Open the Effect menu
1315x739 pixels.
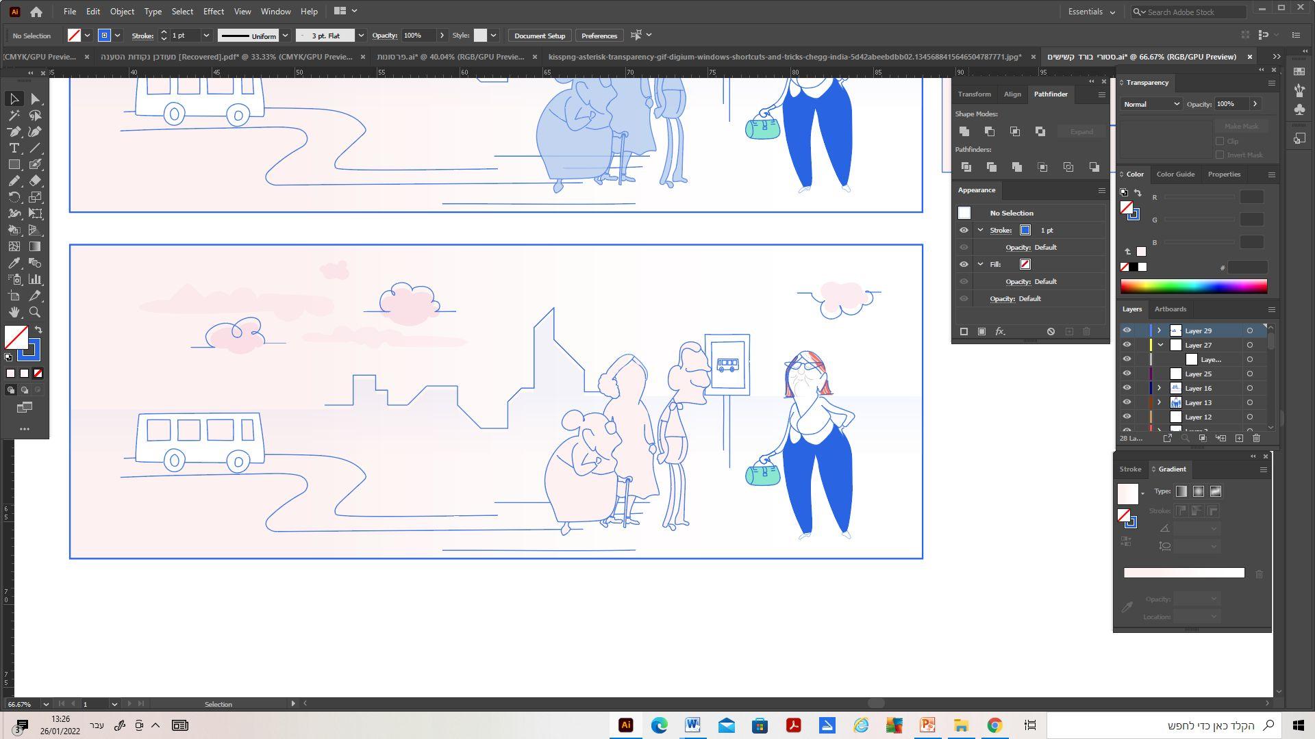(x=213, y=12)
